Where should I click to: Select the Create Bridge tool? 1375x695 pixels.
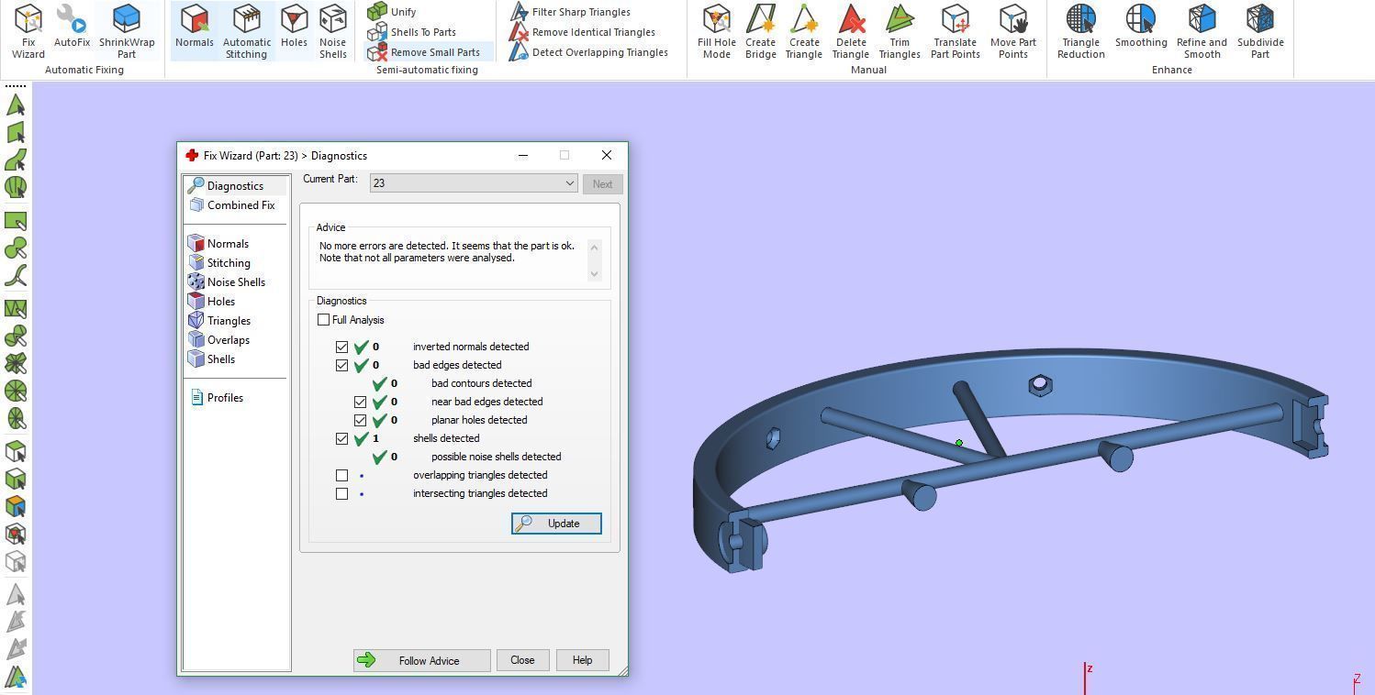point(760,31)
